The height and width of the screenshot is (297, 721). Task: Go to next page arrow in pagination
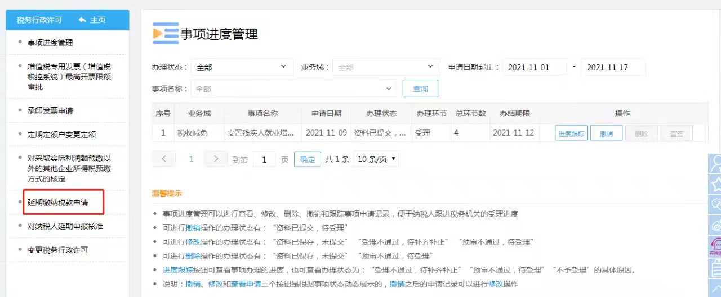(x=216, y=159)
